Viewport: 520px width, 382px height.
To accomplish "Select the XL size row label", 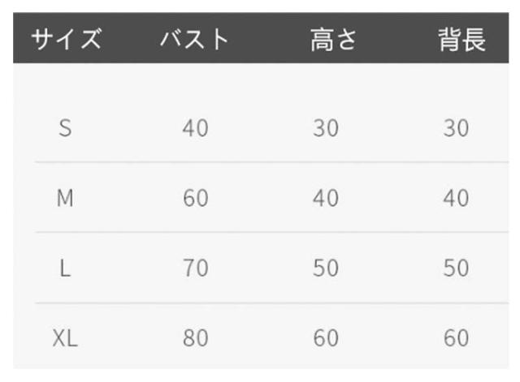I will point(65,338).
